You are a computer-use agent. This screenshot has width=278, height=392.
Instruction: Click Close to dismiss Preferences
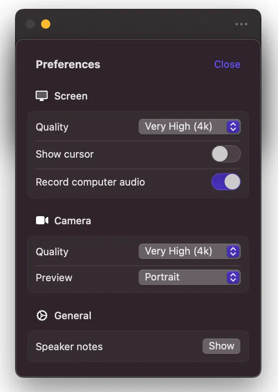click(227, 64)
